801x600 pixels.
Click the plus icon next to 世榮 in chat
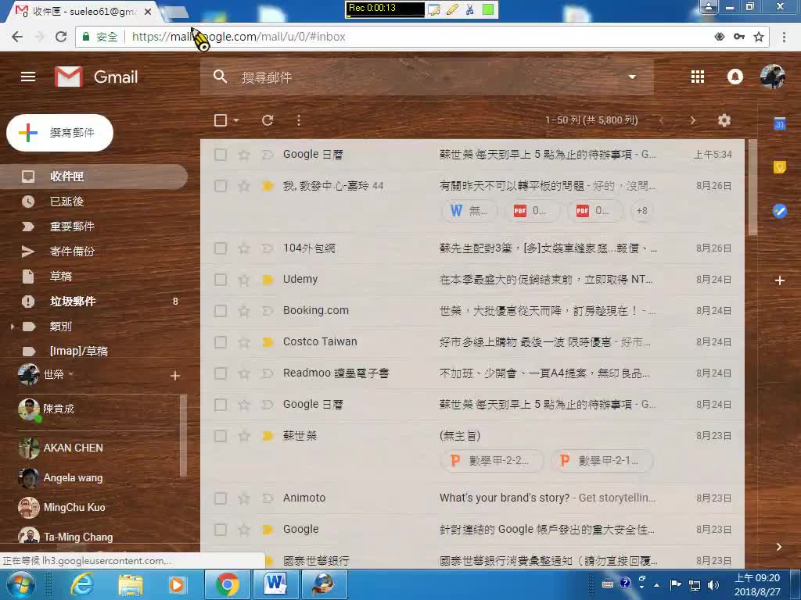tap(175, 376)
